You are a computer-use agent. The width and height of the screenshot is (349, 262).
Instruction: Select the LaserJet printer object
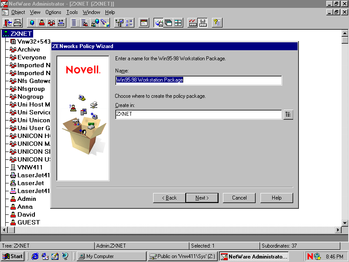coord(31,183)
